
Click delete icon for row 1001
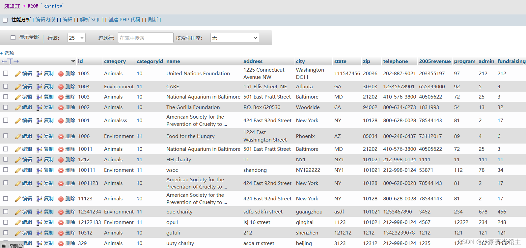(x=61, y=121)
